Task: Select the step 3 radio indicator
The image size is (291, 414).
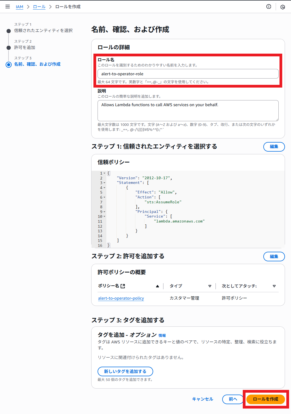Action: 9,65
